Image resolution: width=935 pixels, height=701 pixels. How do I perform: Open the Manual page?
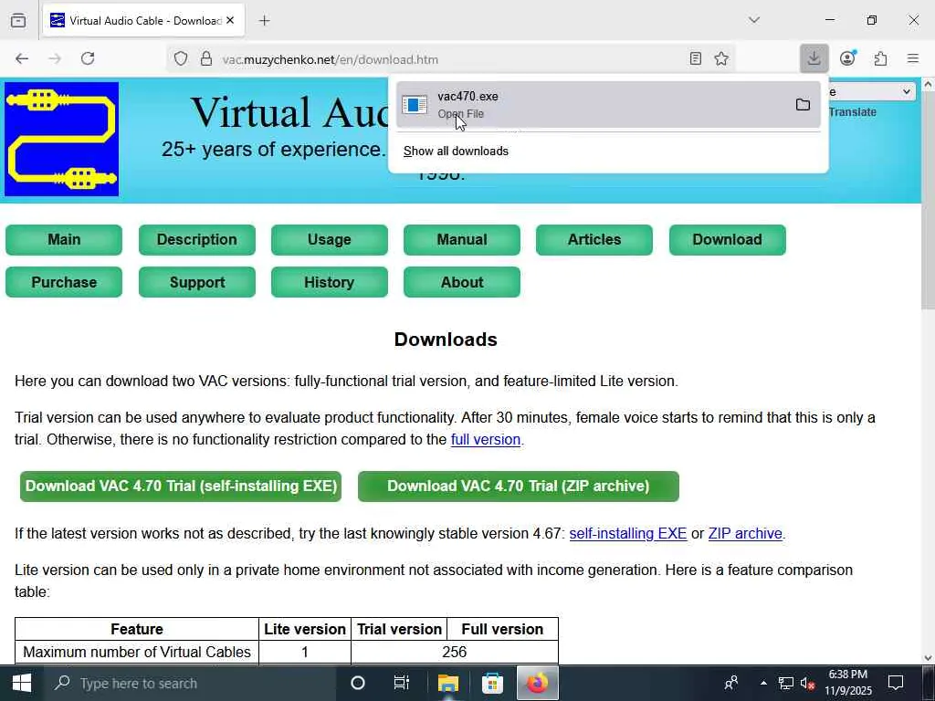(461, 240)
